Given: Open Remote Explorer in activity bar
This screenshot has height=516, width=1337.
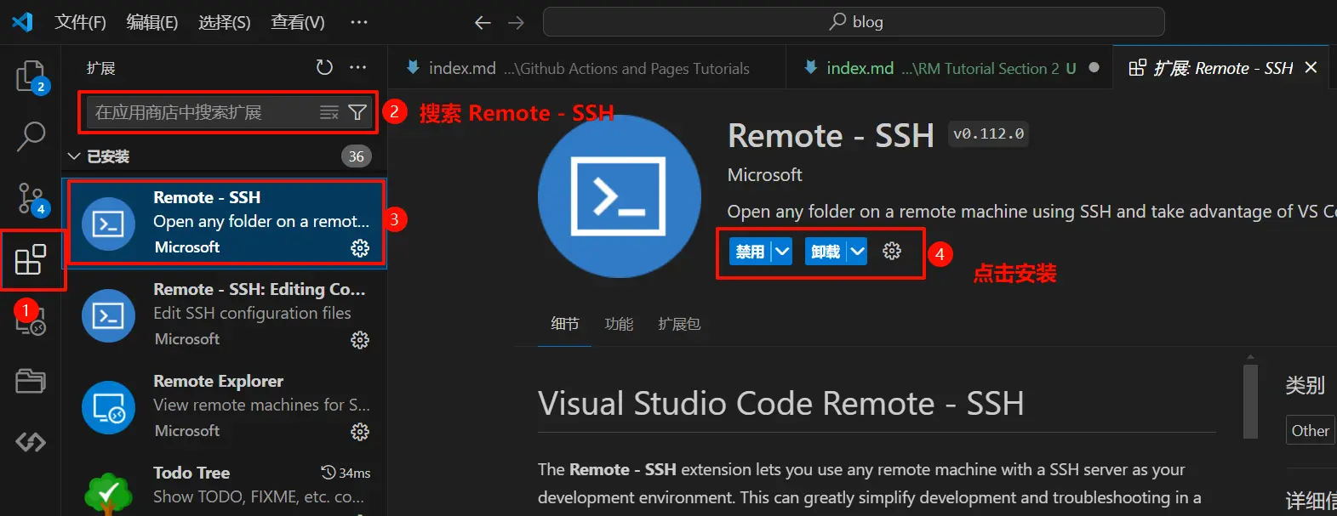Looking at the screenshot, I should (31, 320).
